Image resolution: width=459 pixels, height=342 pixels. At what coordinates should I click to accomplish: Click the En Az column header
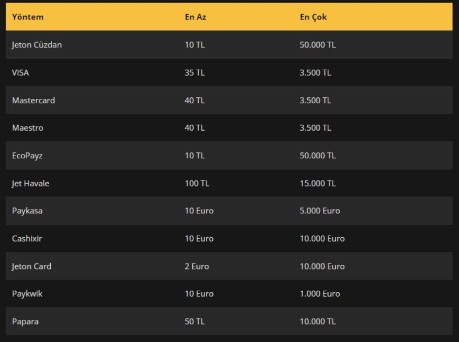pos(195,17)
